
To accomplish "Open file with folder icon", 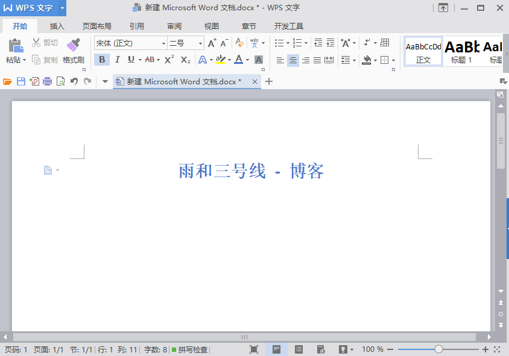I will point(7,81).
